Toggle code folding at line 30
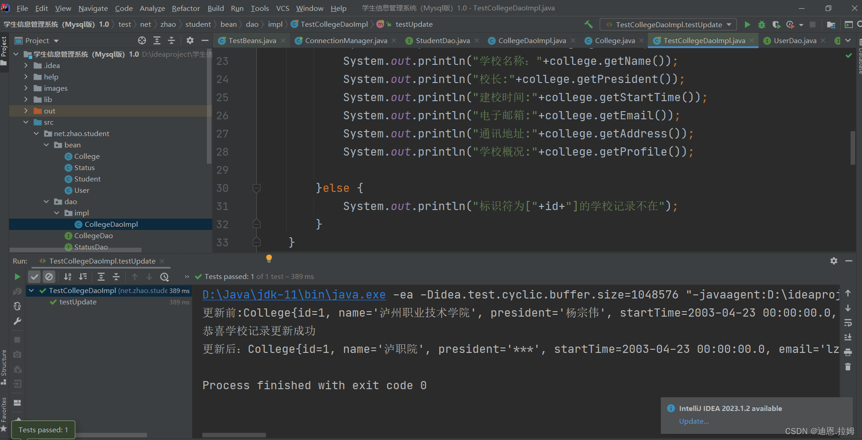Screen dimensions: 862x440 (x=256, y=188)
